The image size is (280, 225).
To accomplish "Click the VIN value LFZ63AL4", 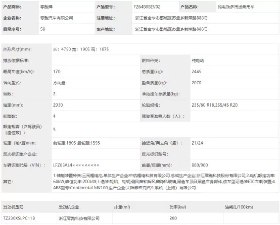I will pos(76,165).
